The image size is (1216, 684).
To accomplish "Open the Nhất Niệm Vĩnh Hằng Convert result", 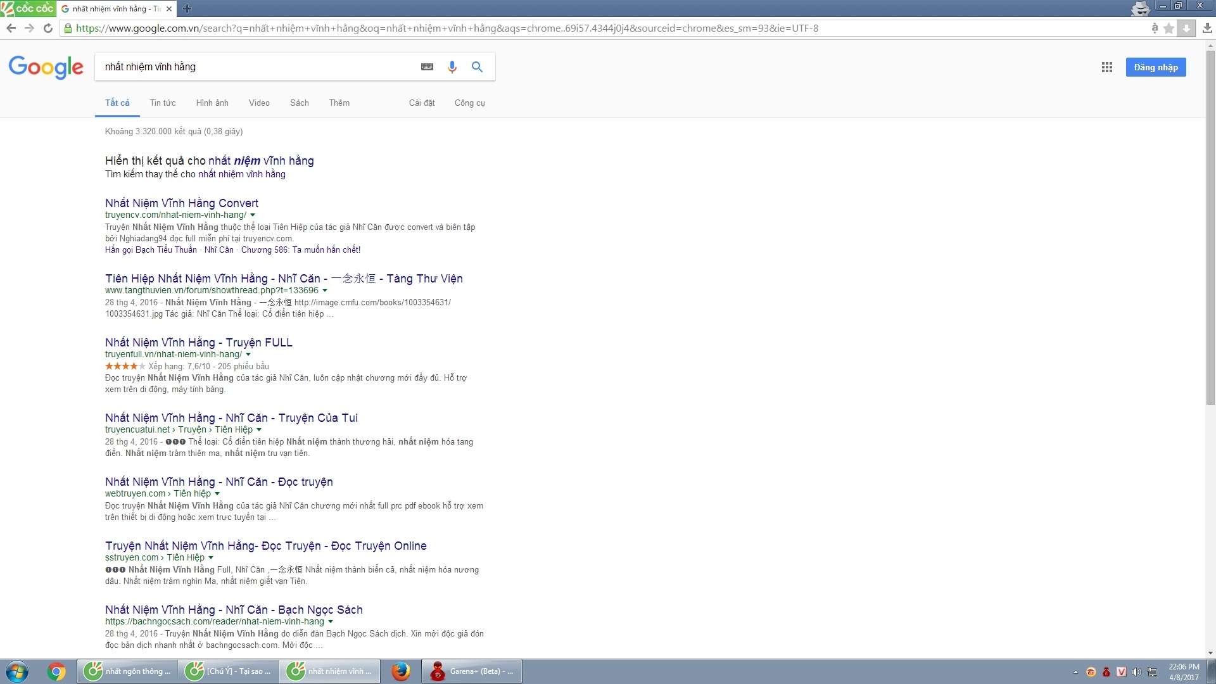I will click(182, 203).
